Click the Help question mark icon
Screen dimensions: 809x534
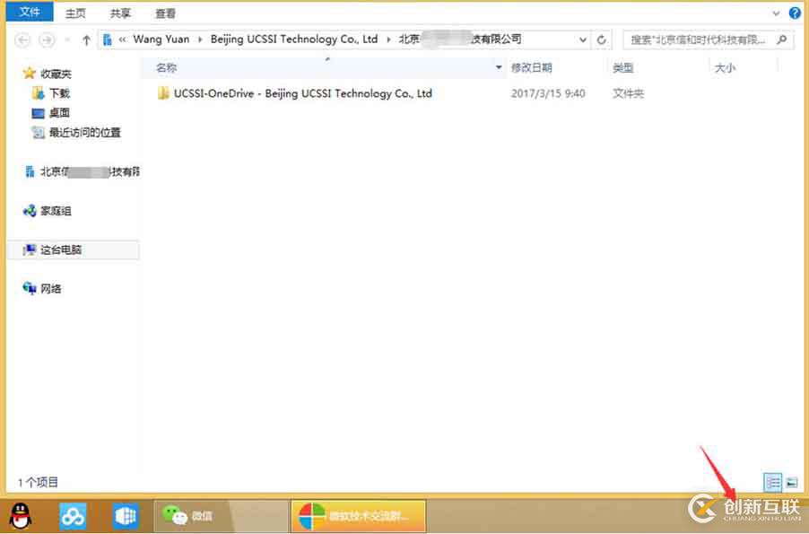coord(797,12)
